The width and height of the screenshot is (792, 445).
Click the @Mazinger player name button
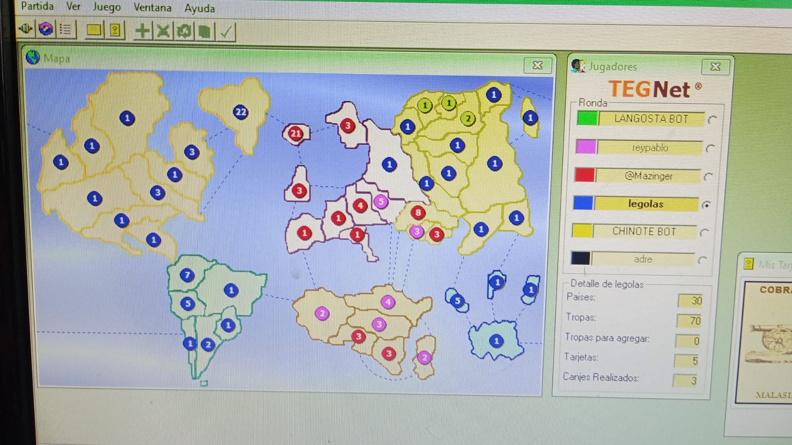(648, 176)
